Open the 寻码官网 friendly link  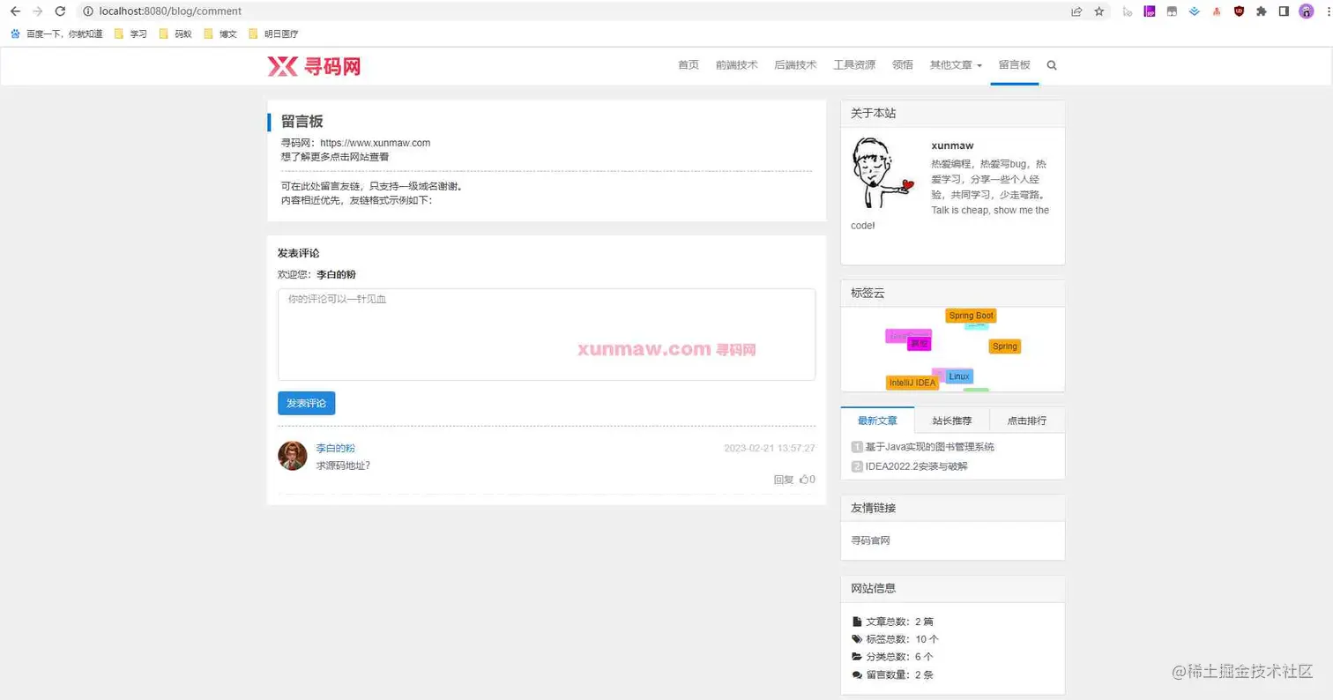870,540
